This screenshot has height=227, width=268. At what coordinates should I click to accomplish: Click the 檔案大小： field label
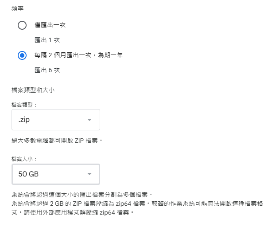[x=24, y=158]
